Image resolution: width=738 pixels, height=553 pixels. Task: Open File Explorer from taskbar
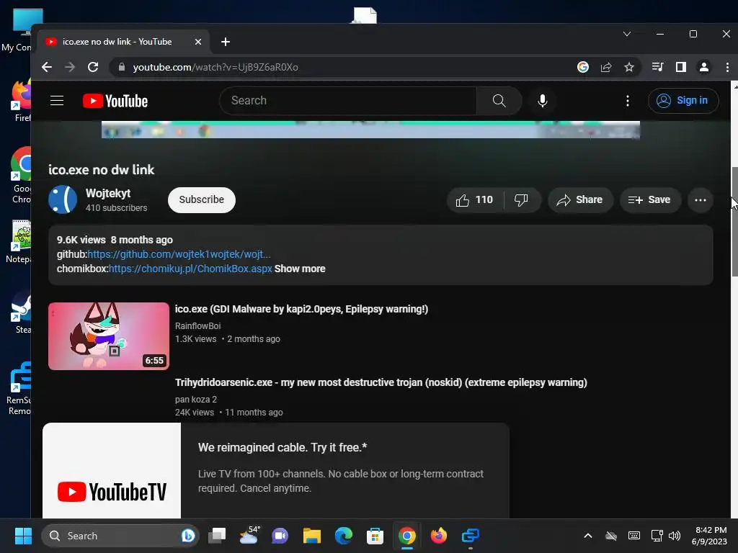[x=311, y=536]
